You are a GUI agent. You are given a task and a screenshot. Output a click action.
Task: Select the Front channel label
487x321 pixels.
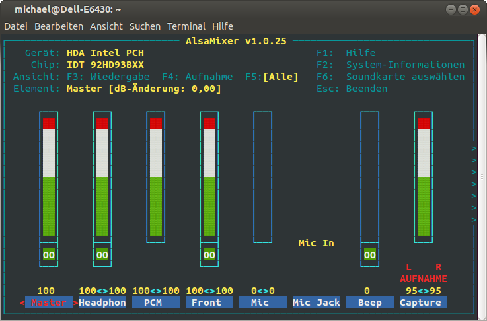coord(209,303)
